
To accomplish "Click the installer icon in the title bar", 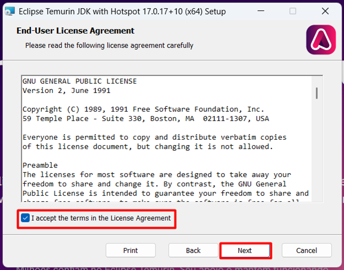I will click(9, 11).
